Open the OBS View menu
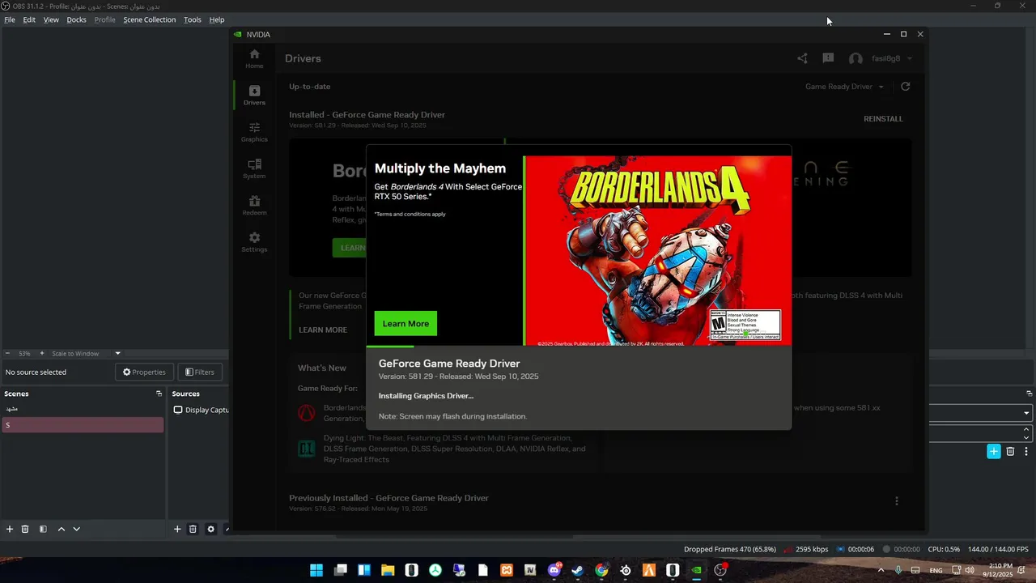 pyautogui.click(x=51, y=19)
